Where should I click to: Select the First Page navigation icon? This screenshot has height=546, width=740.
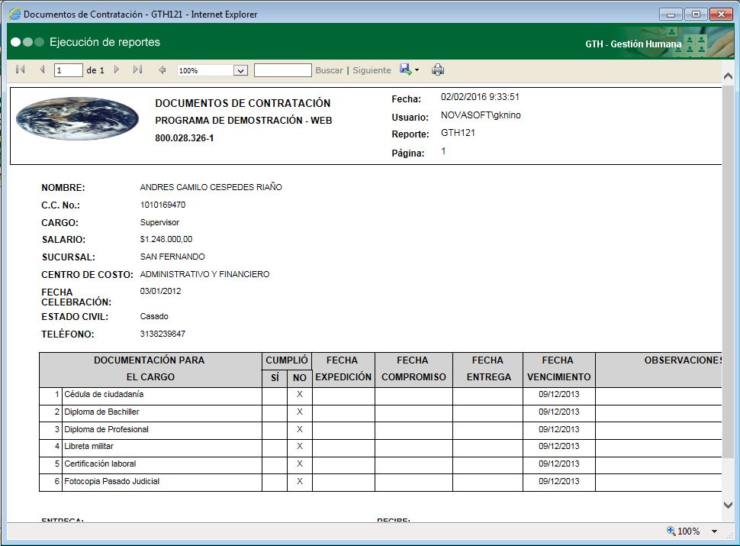(x=18, y=69)
